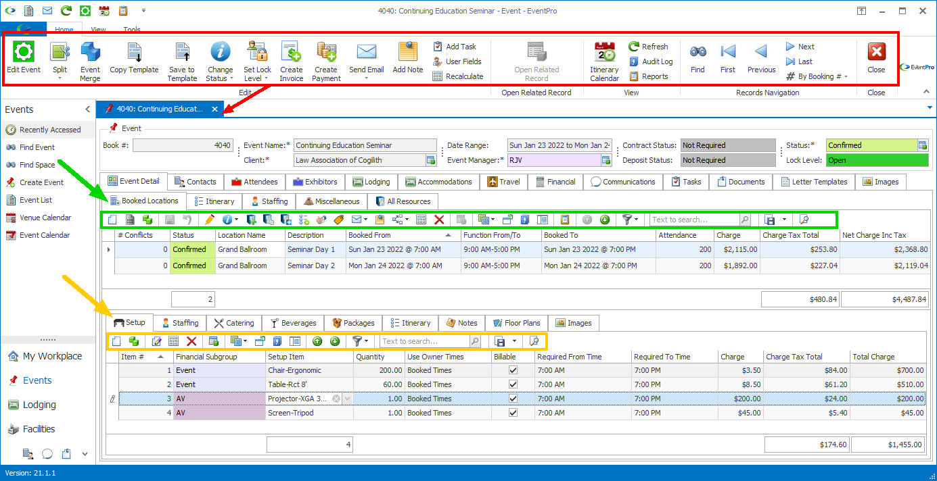Open the Tools ribbon tab
The height and width of the screenshot is (481, 937).
click(132, 30)
